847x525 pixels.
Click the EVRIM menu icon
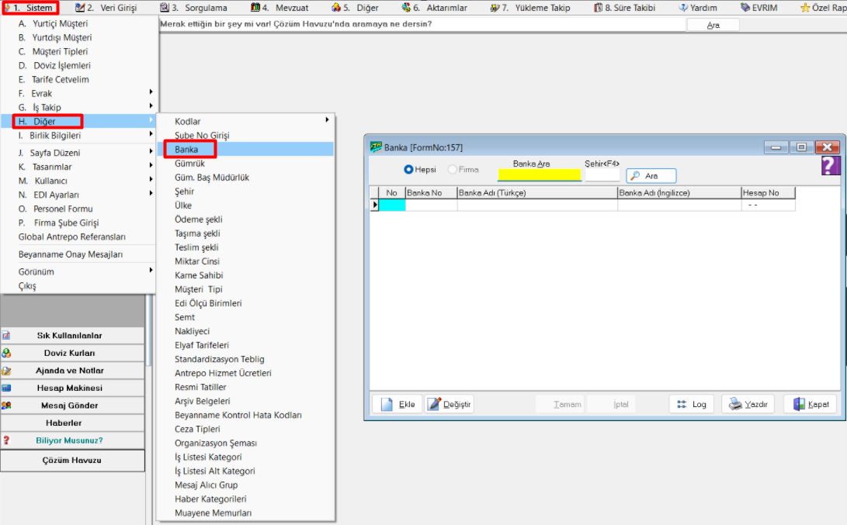tap(745, 8)
